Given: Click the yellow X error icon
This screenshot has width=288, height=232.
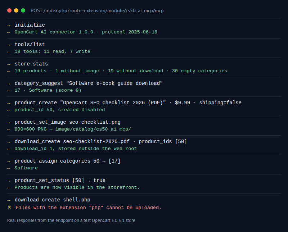Looking at the screenshot, I should (9, 207).
